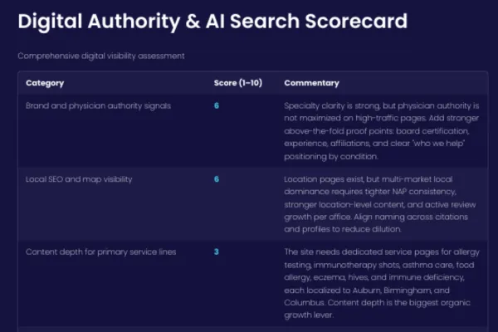Click the Commentary column header
The height and width of the screenshot is (332, 498).
pyautogui.click(x=311, y=83)
